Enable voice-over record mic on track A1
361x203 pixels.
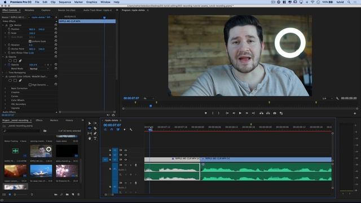135,165
